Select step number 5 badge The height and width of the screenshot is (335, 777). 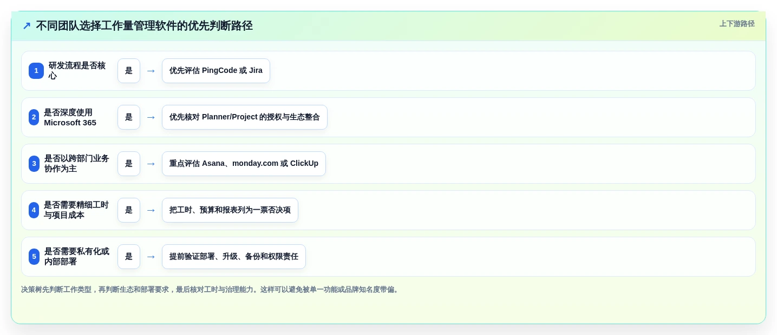(34, 257)
